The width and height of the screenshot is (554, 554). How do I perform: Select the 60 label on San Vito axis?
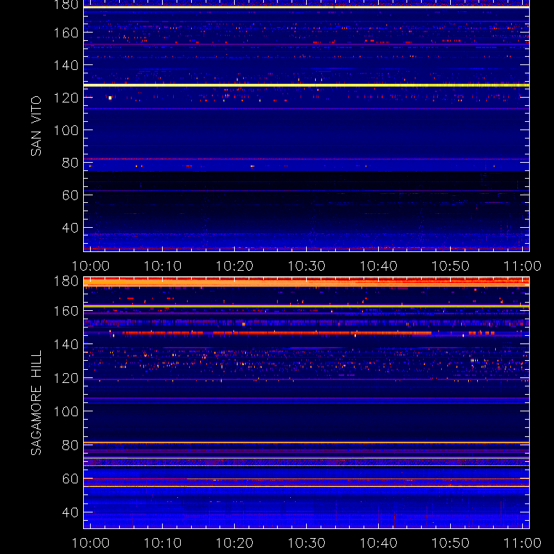(70, 195)
